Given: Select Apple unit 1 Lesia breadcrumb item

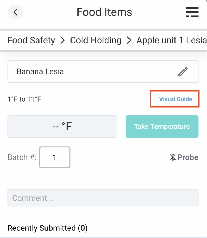Looking at the screenshot, I should (x=170, y=40).
